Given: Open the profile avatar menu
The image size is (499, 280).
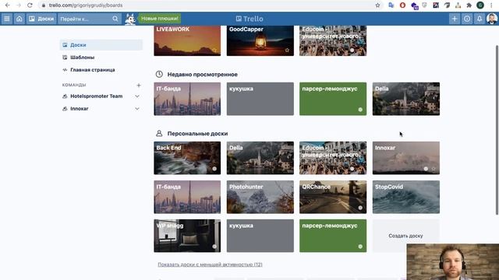Looking at the screenshot, I should [492, 19].
